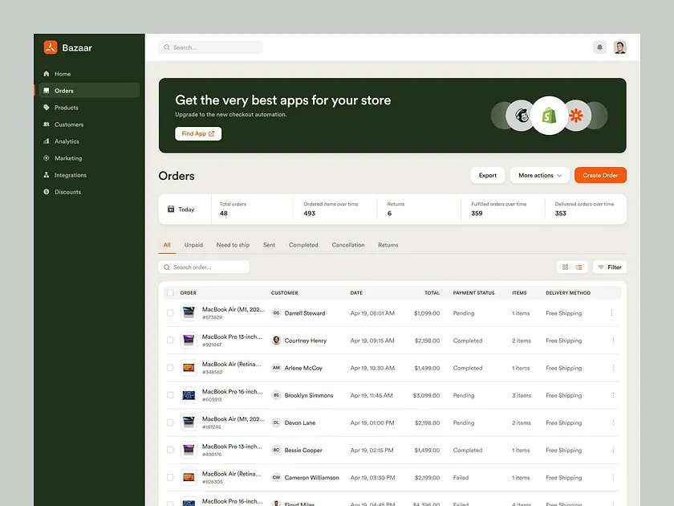Click the top Search field

pos(210,47)
